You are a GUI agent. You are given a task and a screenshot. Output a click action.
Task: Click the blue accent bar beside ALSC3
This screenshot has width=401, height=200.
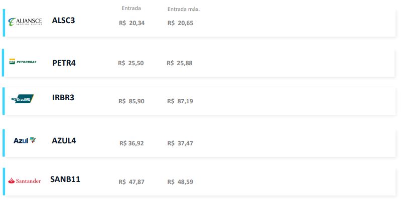pyautogui.click(x=4, y=23)
